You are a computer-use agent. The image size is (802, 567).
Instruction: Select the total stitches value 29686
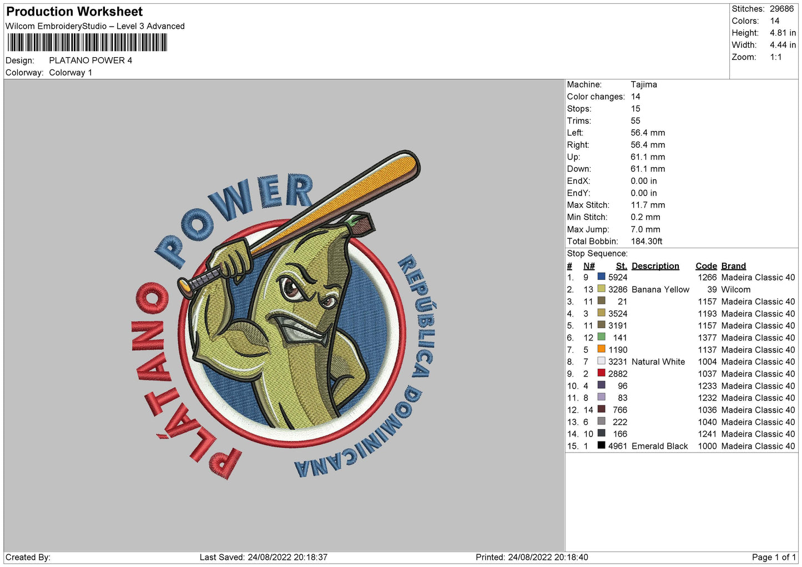click(781, 9)
